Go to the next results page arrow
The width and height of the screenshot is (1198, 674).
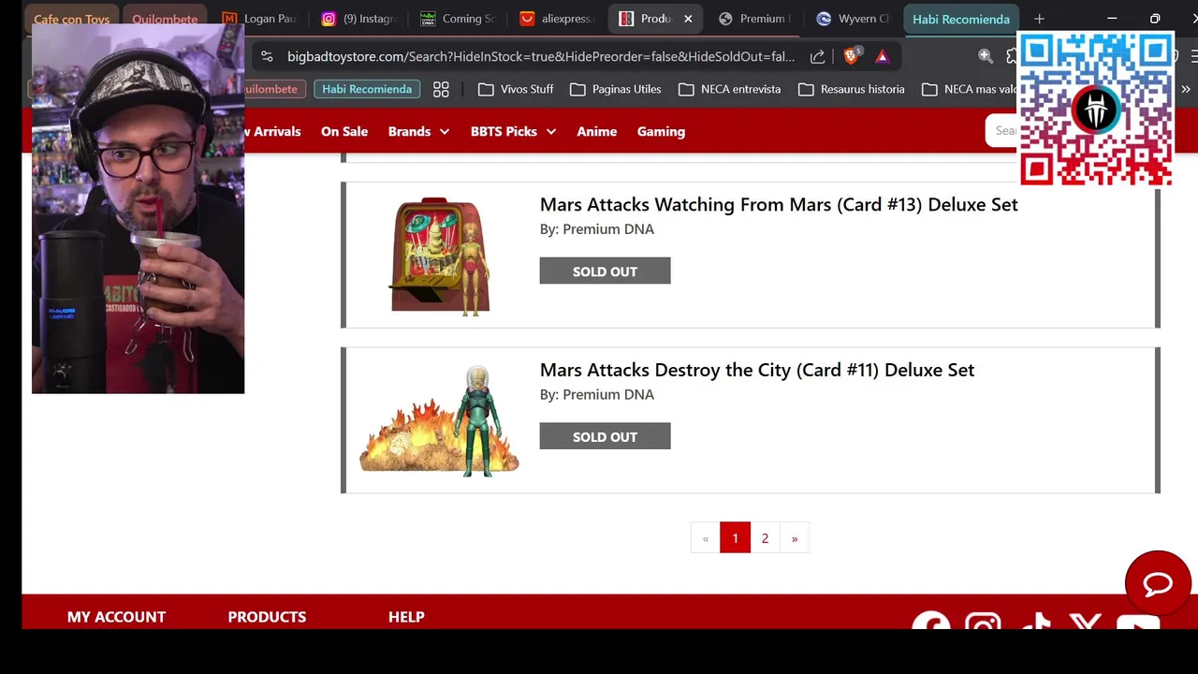(x=795, y=538)
